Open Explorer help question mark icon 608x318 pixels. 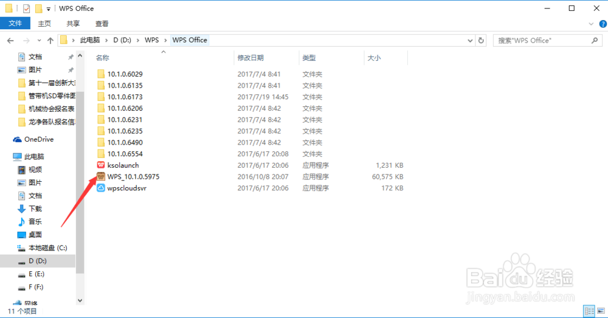click(603, 24)
